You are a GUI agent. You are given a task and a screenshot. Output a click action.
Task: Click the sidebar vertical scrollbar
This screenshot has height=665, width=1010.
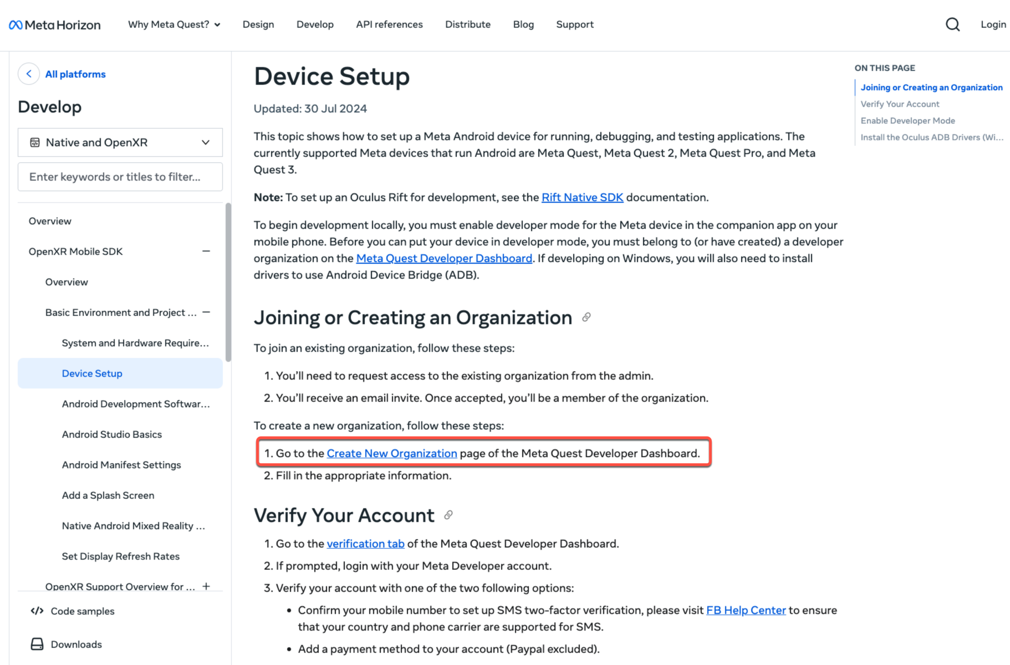(x=228, y=282)
